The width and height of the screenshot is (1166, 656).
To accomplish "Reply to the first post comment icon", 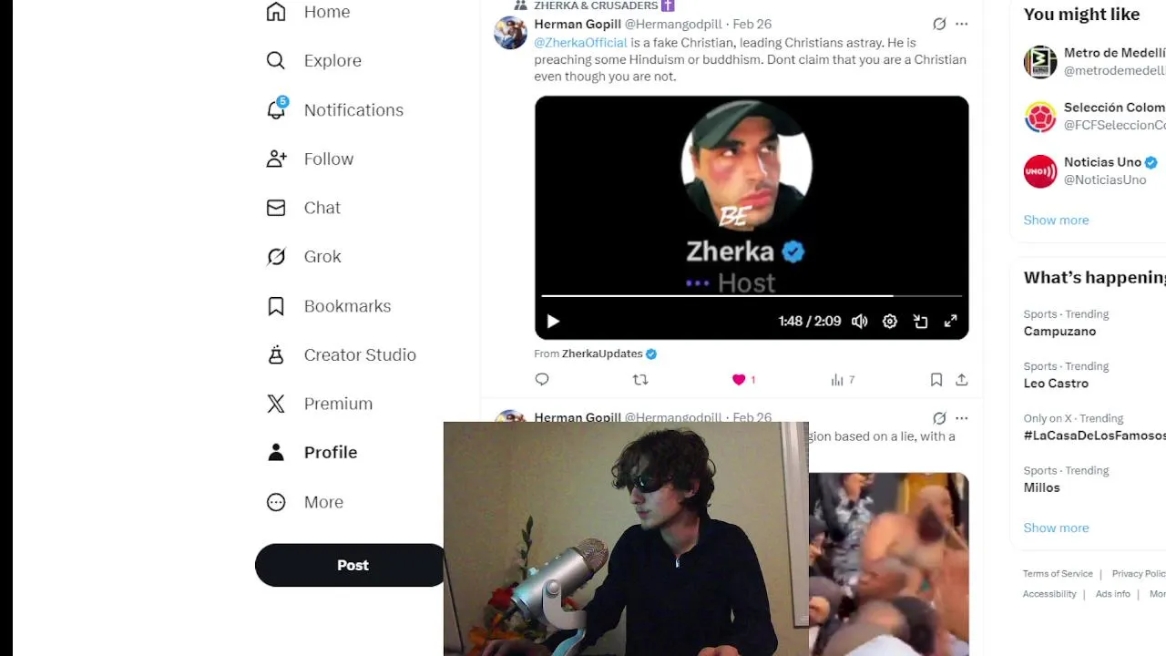I will (542, 380).
